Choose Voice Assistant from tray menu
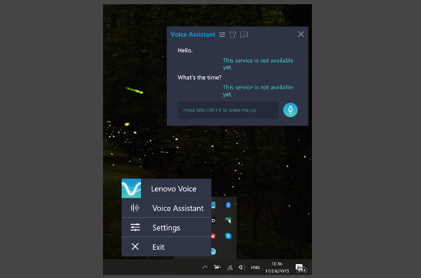Viewport: 421px width, 278px height. (166, 208)
